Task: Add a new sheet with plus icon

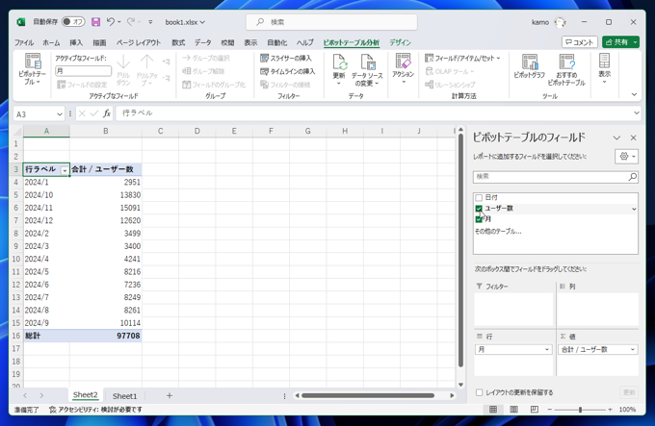Action: (170, 395)
